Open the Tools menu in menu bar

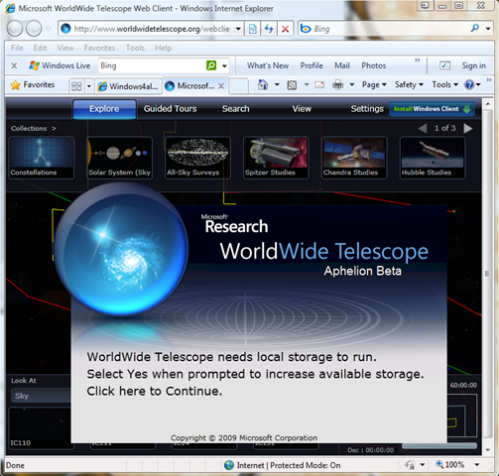click(x=135, y=48)
